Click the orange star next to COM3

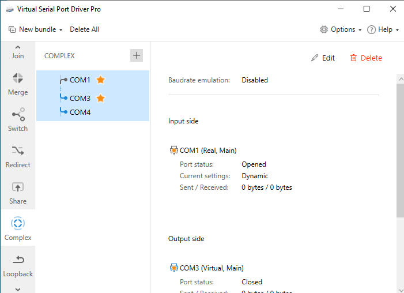(100, 98)
